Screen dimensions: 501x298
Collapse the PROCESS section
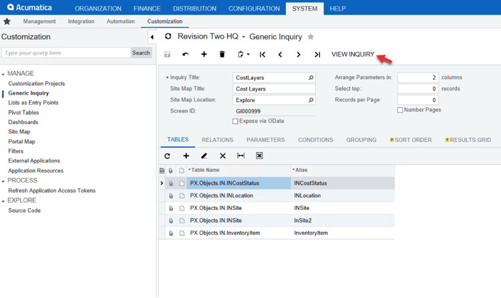pos(3,181)
